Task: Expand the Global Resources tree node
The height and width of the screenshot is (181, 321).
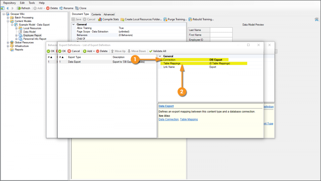Action: tap(8, 42)
